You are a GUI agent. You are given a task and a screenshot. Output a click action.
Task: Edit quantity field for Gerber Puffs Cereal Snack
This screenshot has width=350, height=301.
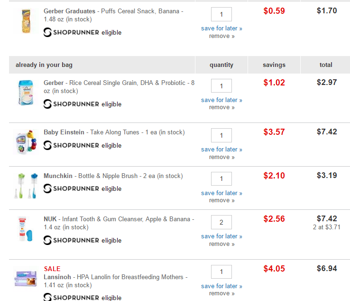click(221, 14)
